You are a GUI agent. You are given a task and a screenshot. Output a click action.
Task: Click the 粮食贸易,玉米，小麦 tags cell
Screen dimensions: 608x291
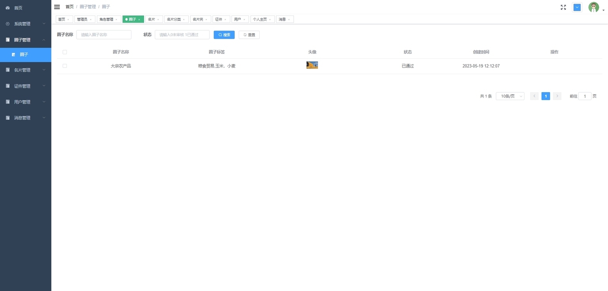[x=217, y=66]
